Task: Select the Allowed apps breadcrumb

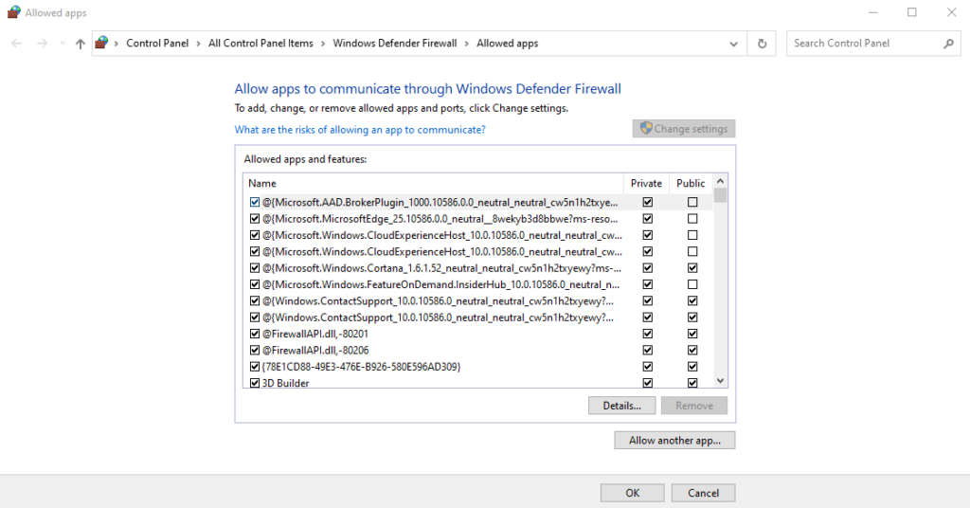Action: 508,44
